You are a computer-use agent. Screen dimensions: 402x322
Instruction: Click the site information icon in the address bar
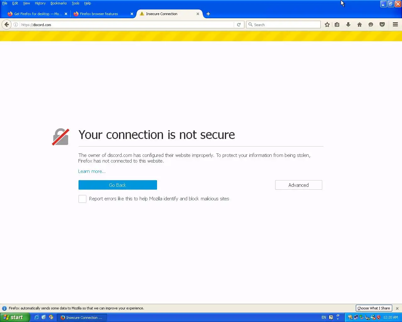click(x=16, y=25)
